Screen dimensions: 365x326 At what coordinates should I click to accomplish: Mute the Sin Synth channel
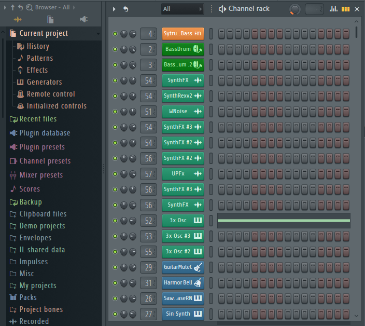(x=115, y=314)
